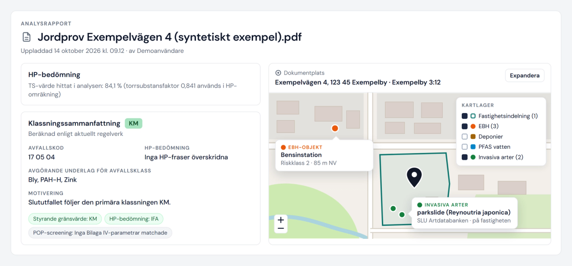
Task: Enable the PFAS vatten layer checkbox
Action: click(464, 147)
